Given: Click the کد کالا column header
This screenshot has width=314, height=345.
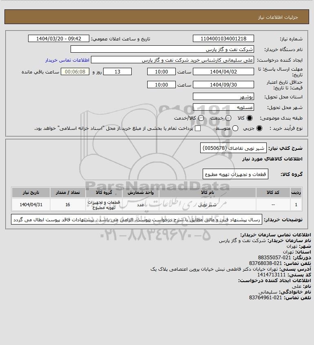Looking at the screenshot, I should pyautogui.click(x=273, y=193).
